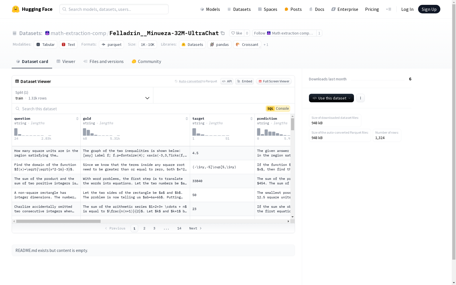Open the more navigation menu icon
The height and width of the screenshot is (285, 456).
[388, 9]
